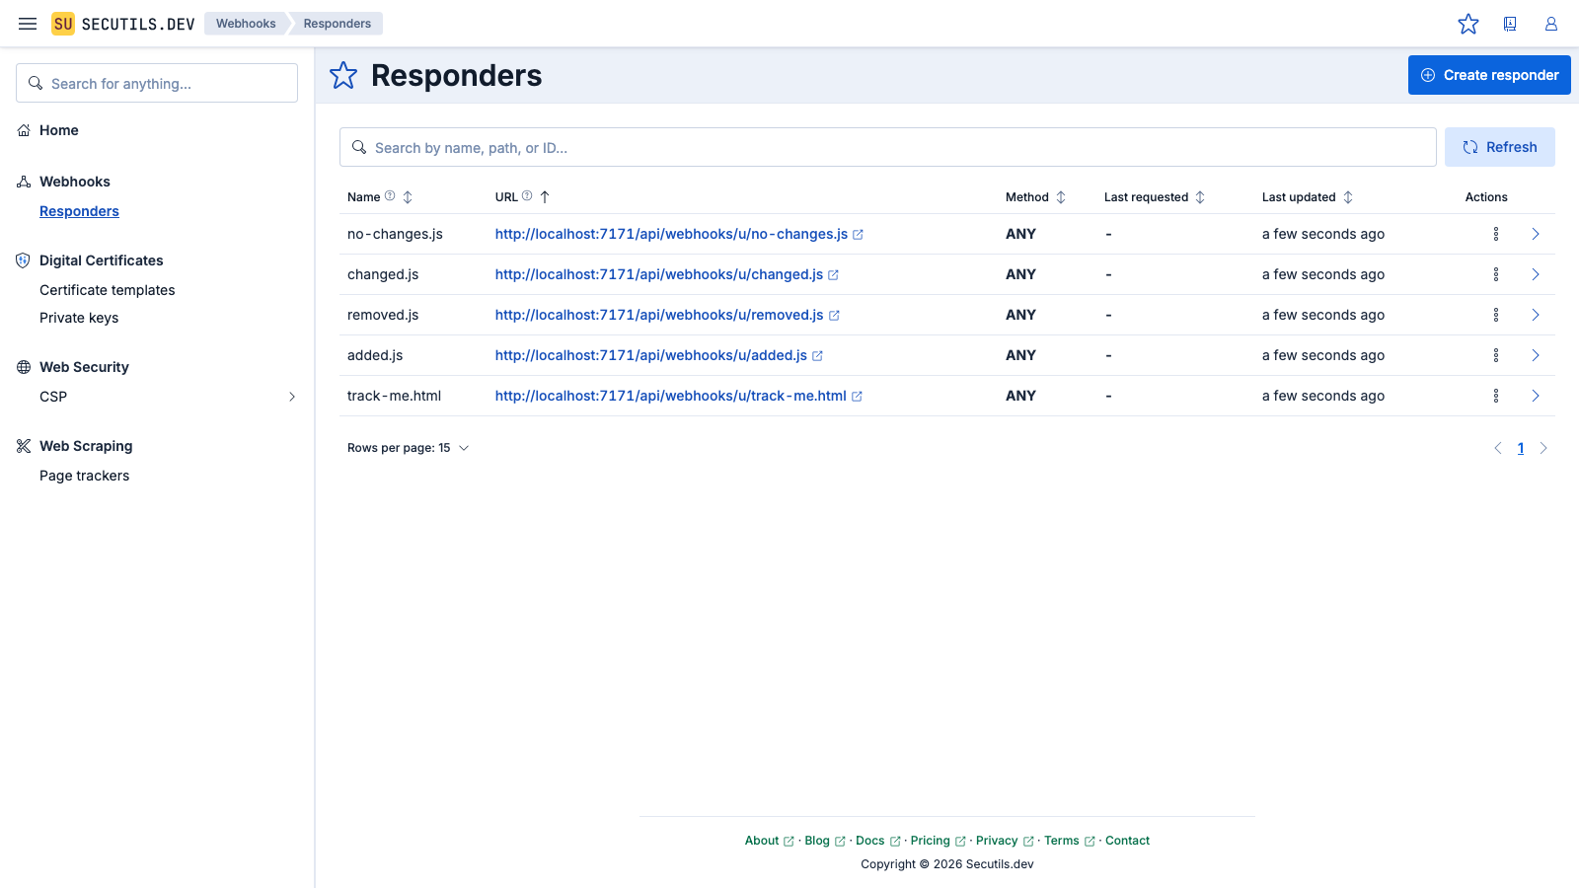The width and height of the screenshot is (1579, 888).
Task: Toggle sorting on the Name column
Action: [x=408, y=196]
